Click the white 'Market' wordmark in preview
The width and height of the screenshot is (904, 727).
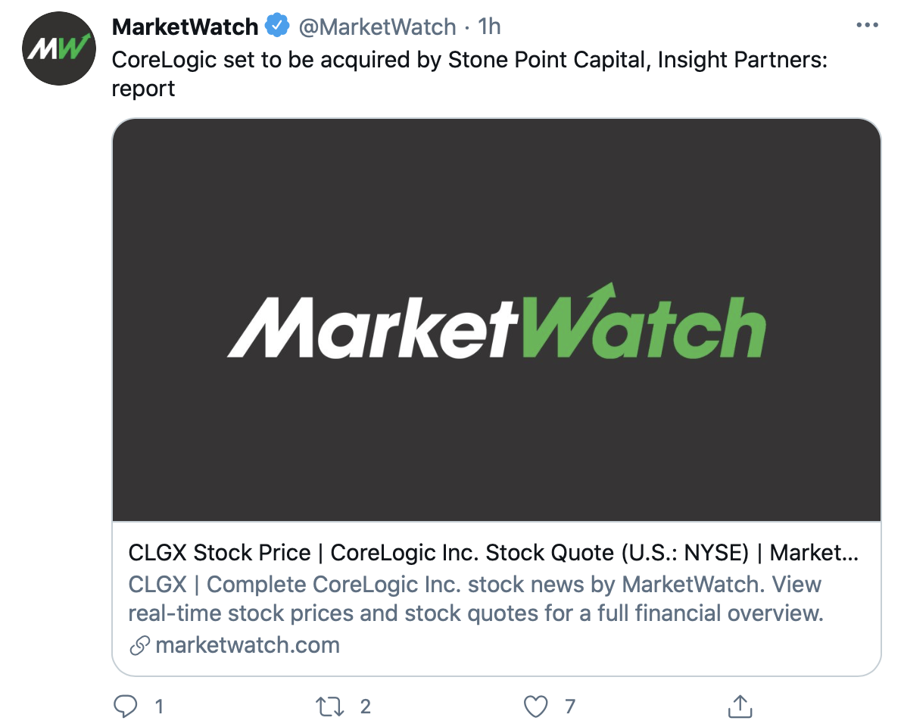373,329
